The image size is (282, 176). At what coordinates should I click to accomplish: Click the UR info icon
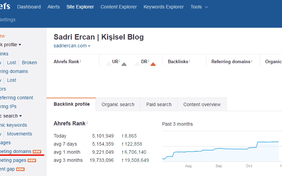pyautogui.click(x=119, y=61)
